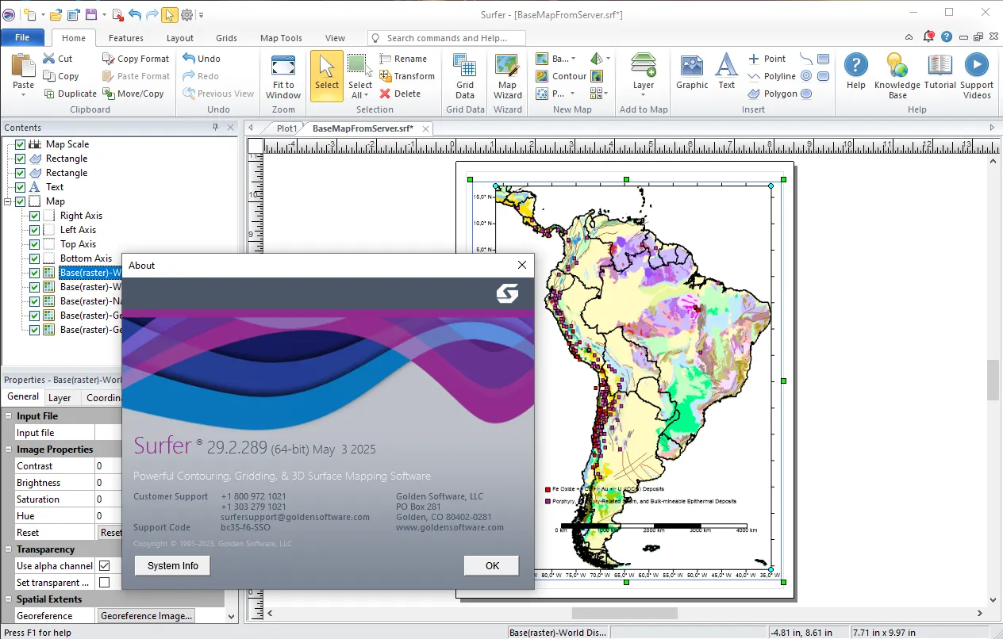Select the Text insert tool
Screen dimensions: 1003x639
coord(727,71)
